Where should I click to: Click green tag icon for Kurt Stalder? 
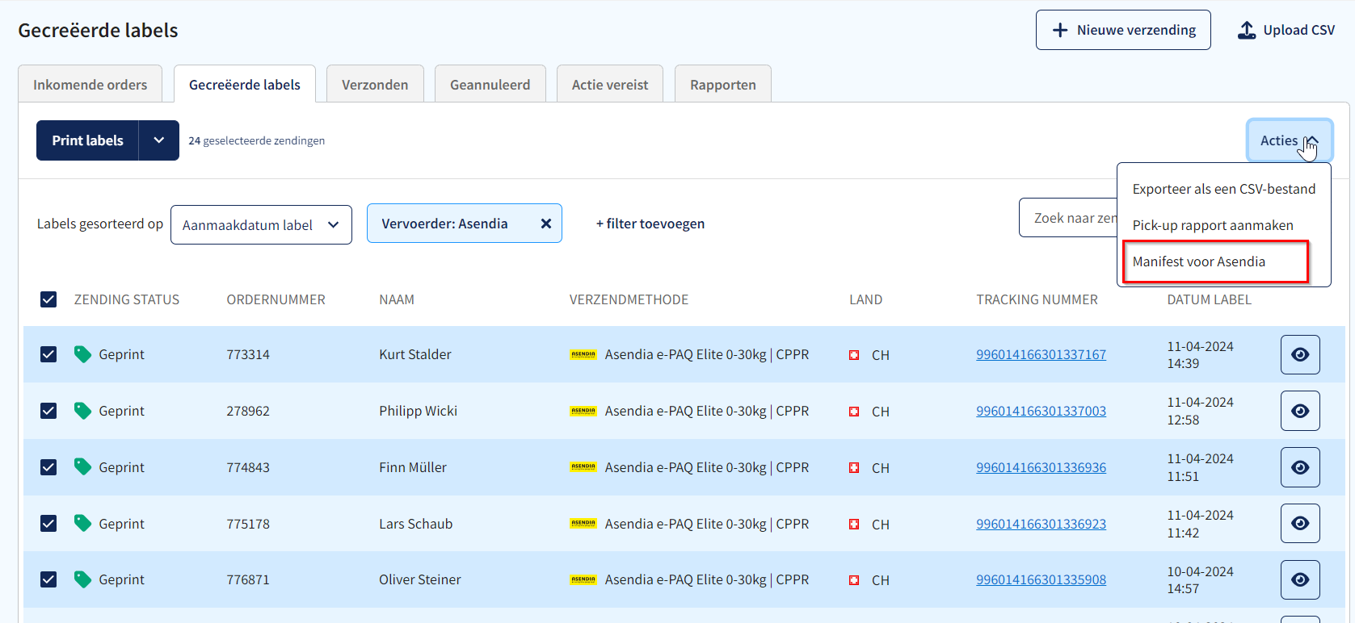[x=82, y=354]
